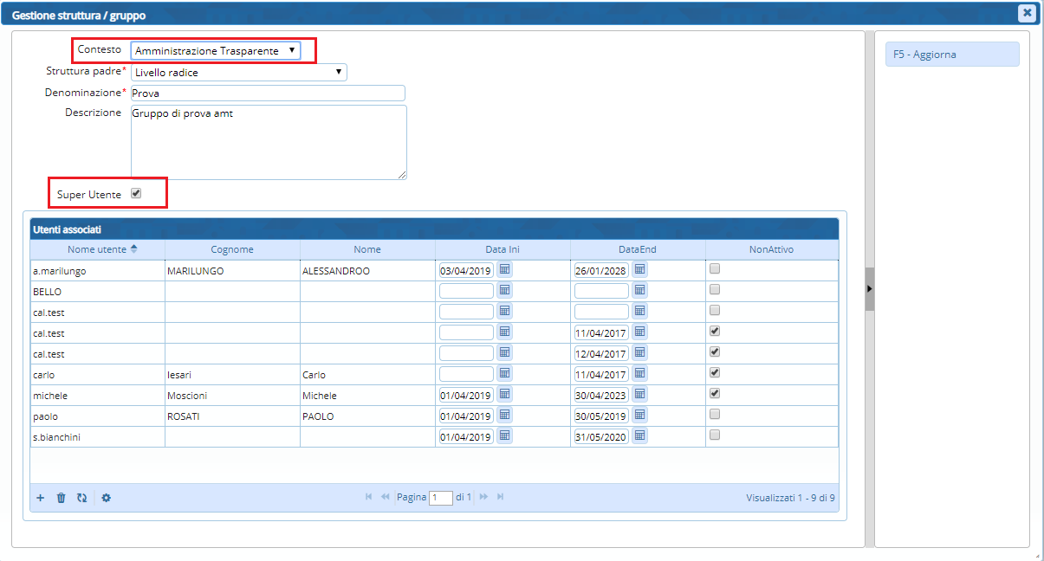Image resolution: width=1044 pixels, height=561 pixels.
Task: Open the Contesto dropdown
Action: tap(216, 51)
